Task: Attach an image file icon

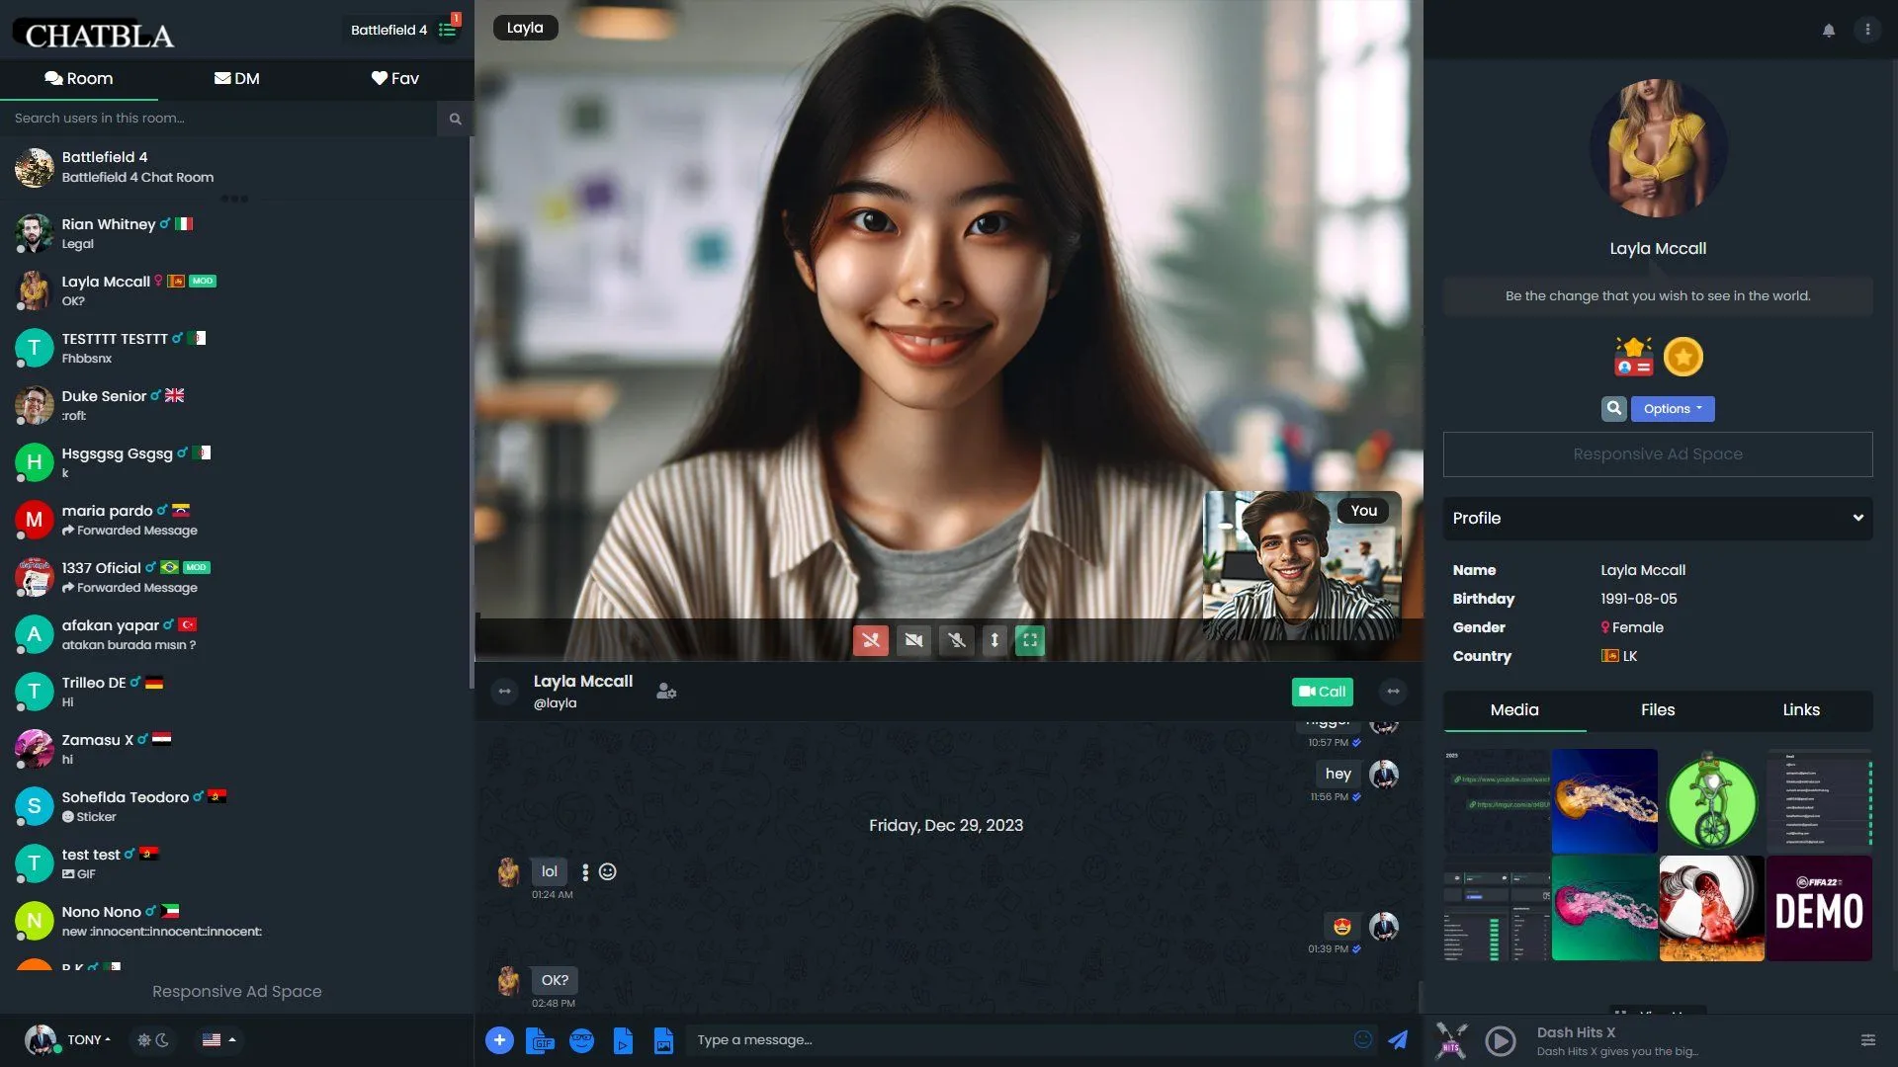Action: 663,1039
